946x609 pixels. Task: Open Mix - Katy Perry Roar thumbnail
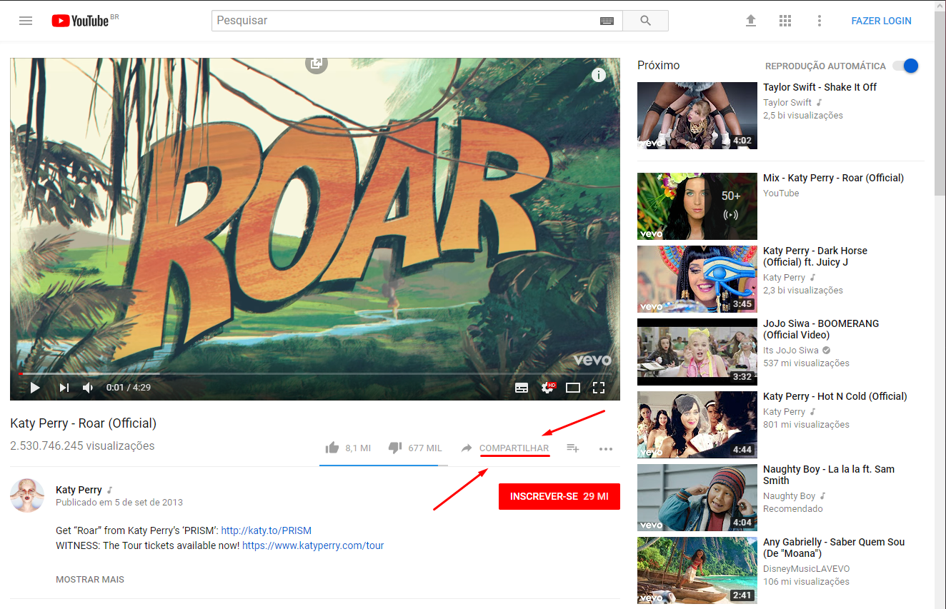point(697,206)
